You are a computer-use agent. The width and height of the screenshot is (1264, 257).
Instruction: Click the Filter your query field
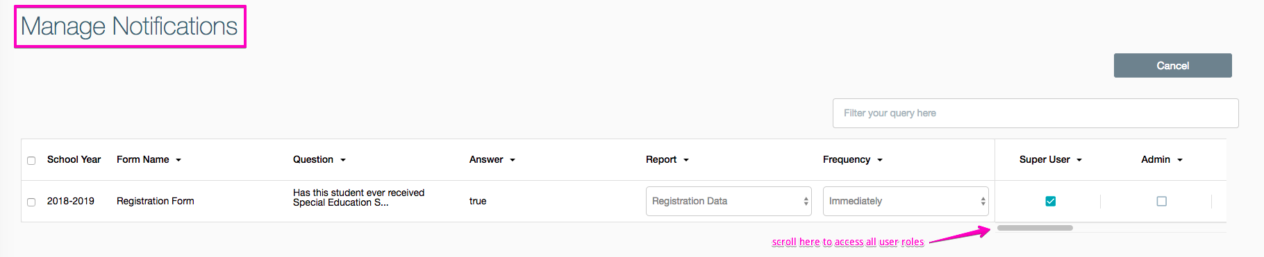1036,113
